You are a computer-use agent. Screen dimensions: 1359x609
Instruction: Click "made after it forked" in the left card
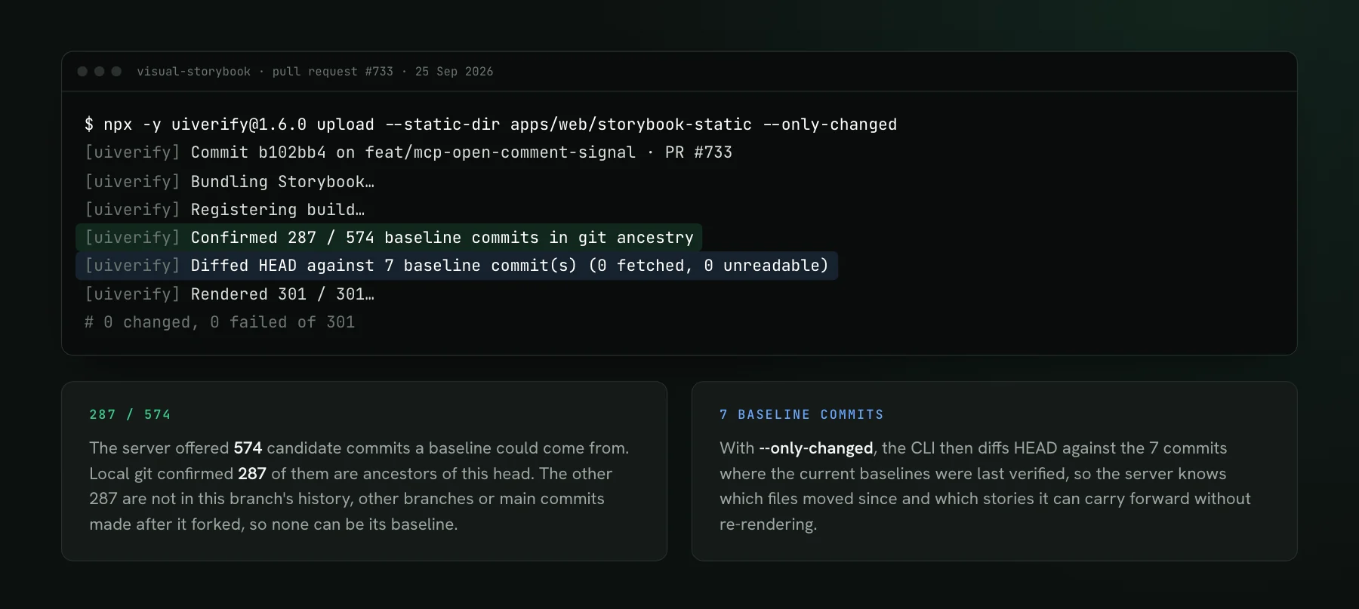165,524
